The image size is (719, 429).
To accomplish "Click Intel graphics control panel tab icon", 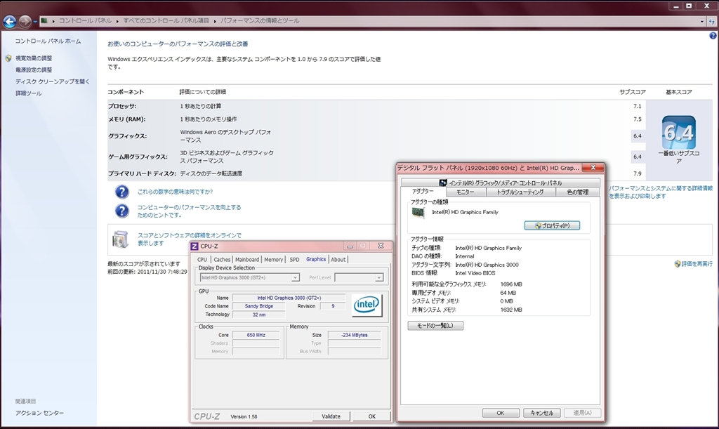I will tap(442, 183).
